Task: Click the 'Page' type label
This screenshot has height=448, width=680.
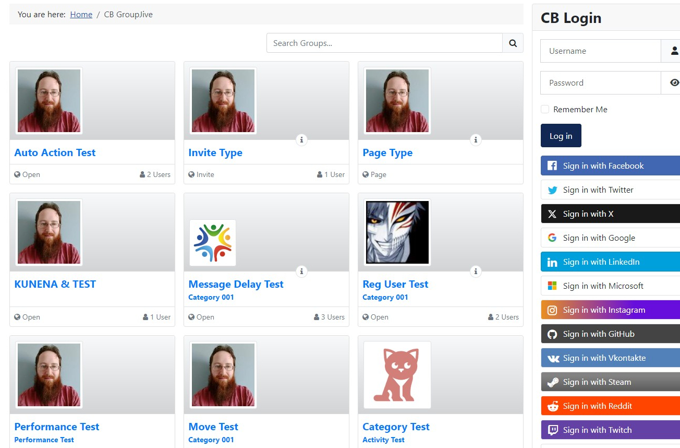Action: point(374,174)
